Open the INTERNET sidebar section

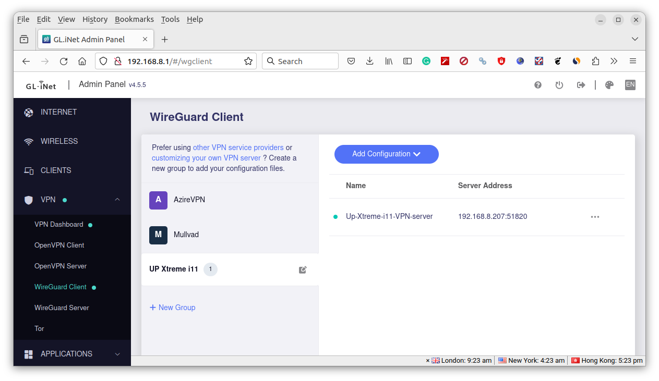coord(72,112)
